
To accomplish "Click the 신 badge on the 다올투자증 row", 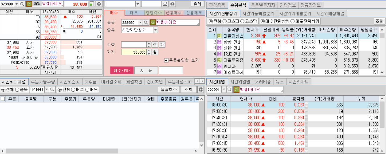I will 220,60.
